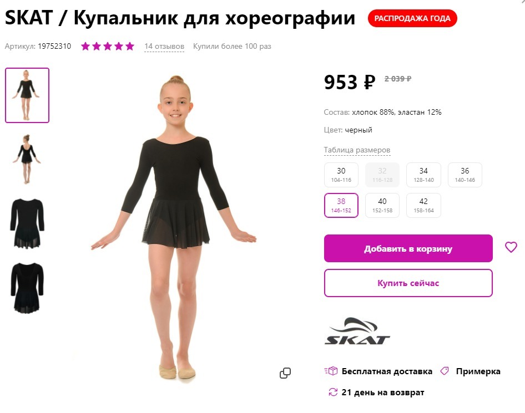Open the SKAT brand logo
Screen dimensions: 525x413
(357, 331)
